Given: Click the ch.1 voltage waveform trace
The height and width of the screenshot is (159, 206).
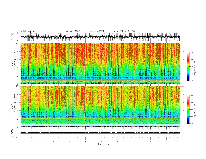Looking at the screenshot, I should coord(100,37).
